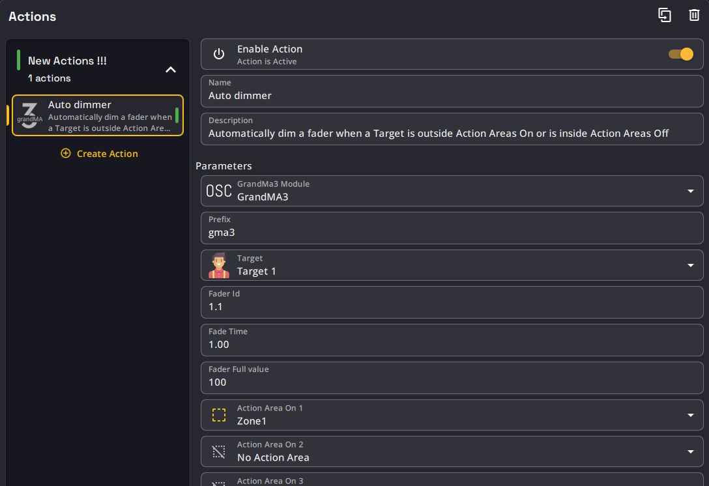Focus the Fade Time input field
The width and height of the screenshot is (709, 486).
click(452, 345)
